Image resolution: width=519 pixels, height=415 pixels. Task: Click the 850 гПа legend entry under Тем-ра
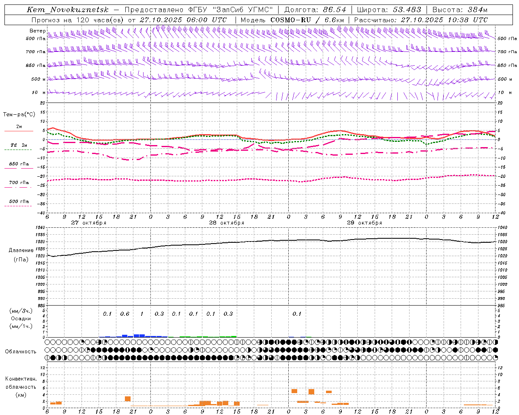pos(19,164)
